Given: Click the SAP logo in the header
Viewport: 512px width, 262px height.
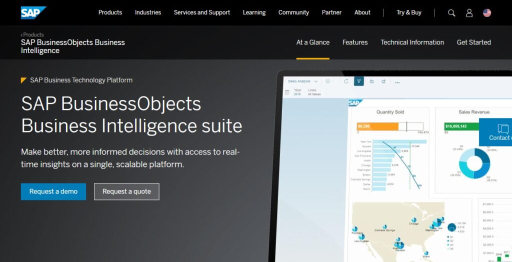Looking at the screenshot, I should (33, 12).
